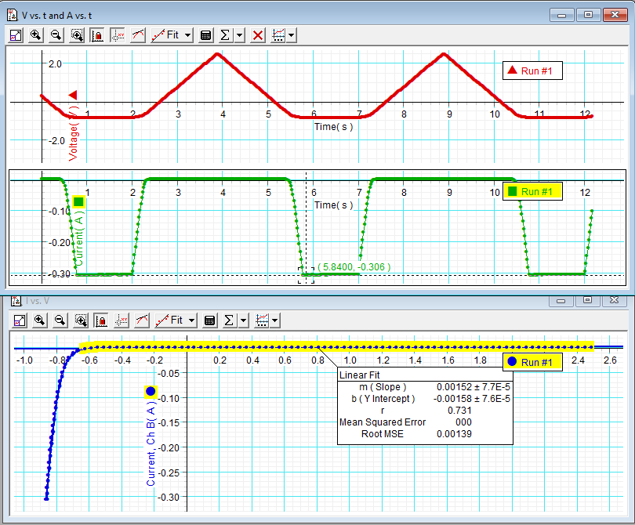Screen dimensions: 635x525
Task: Click the Slope tool icon
Action: pos(138,34)
